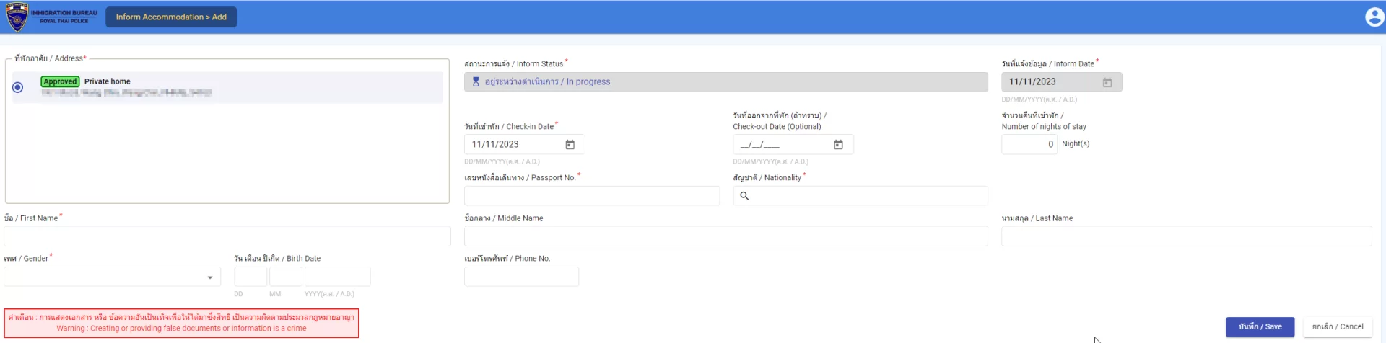Click the Nationality search magnifier icon
The image size is (1386, 343).
tap(744, 196)
